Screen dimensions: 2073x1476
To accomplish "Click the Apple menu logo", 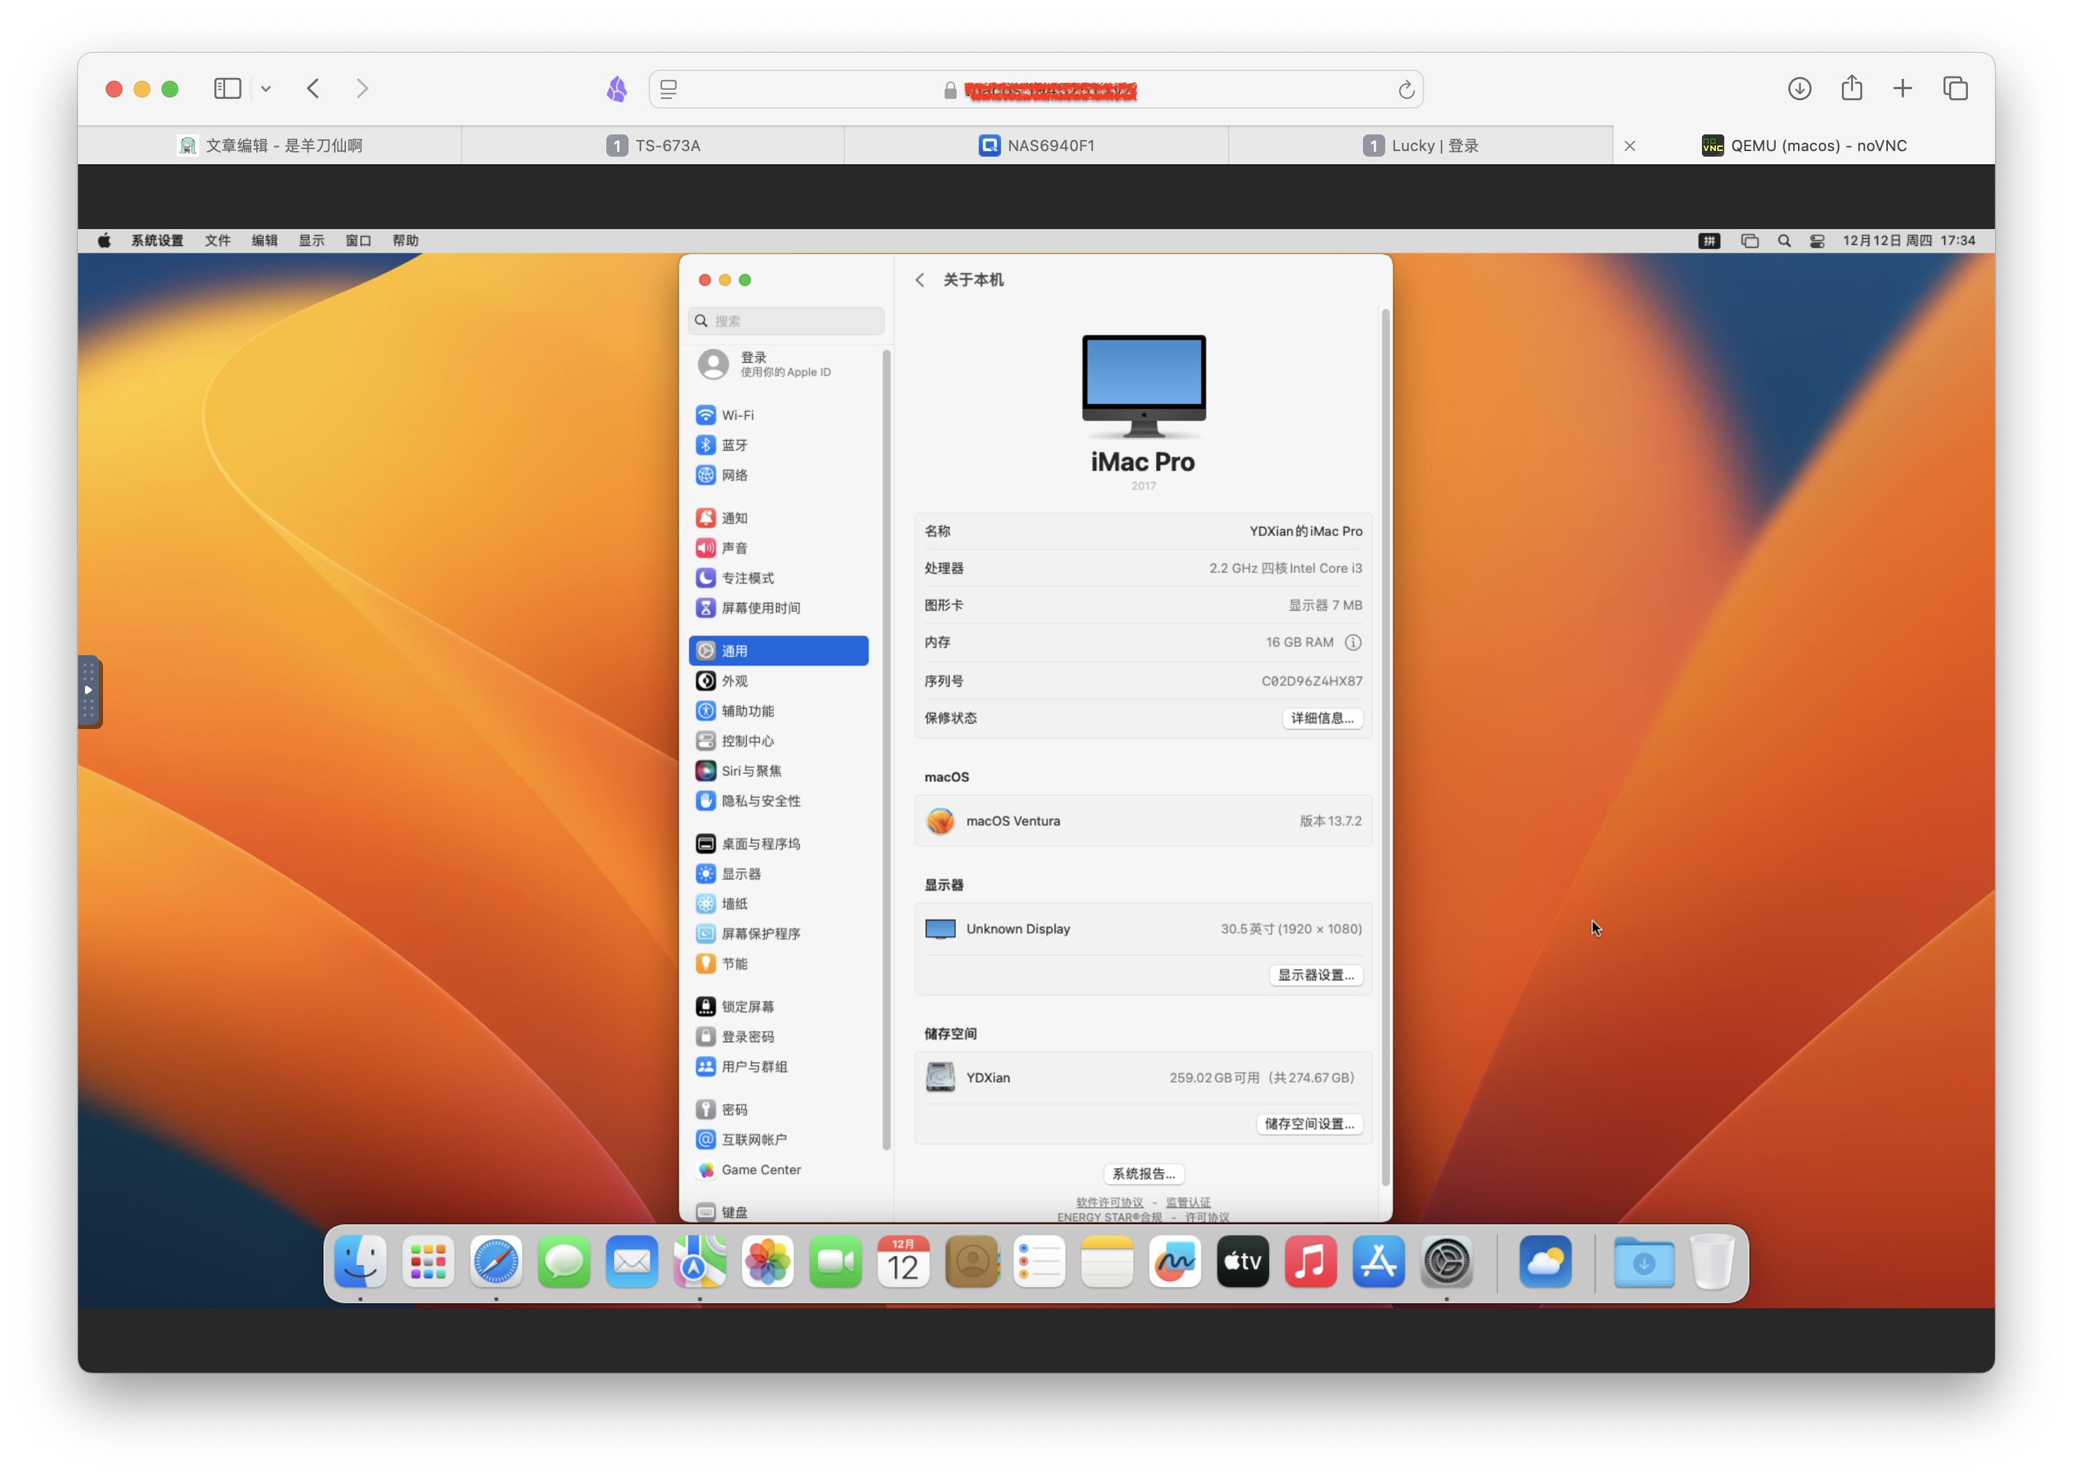I will 104,241.
